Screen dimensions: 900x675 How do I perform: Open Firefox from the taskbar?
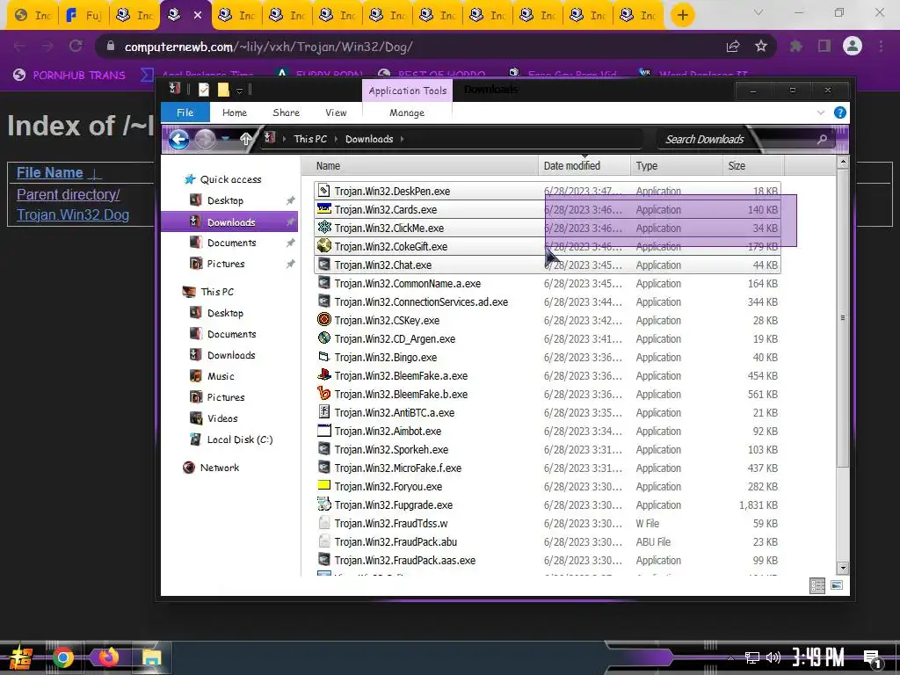107,657
